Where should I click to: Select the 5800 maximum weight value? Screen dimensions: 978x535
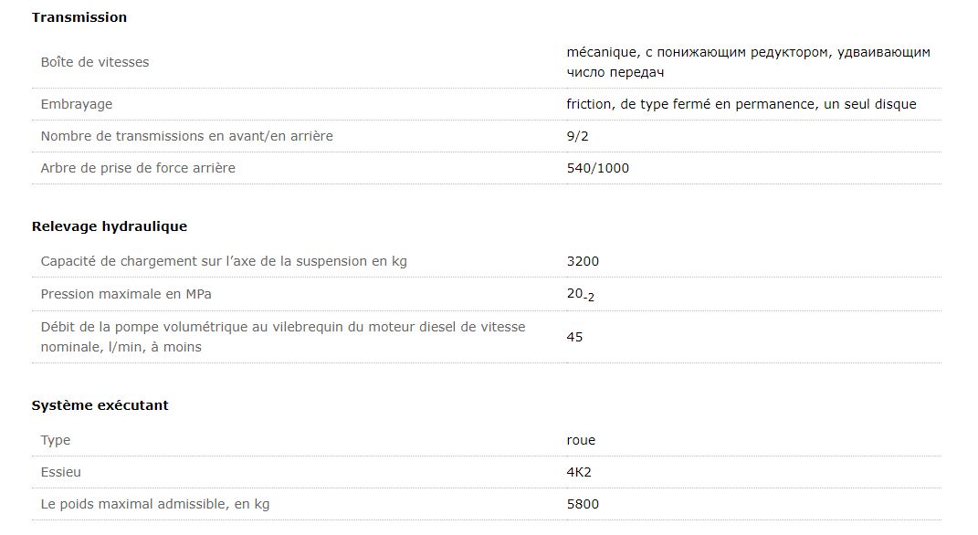coord(583,504)
